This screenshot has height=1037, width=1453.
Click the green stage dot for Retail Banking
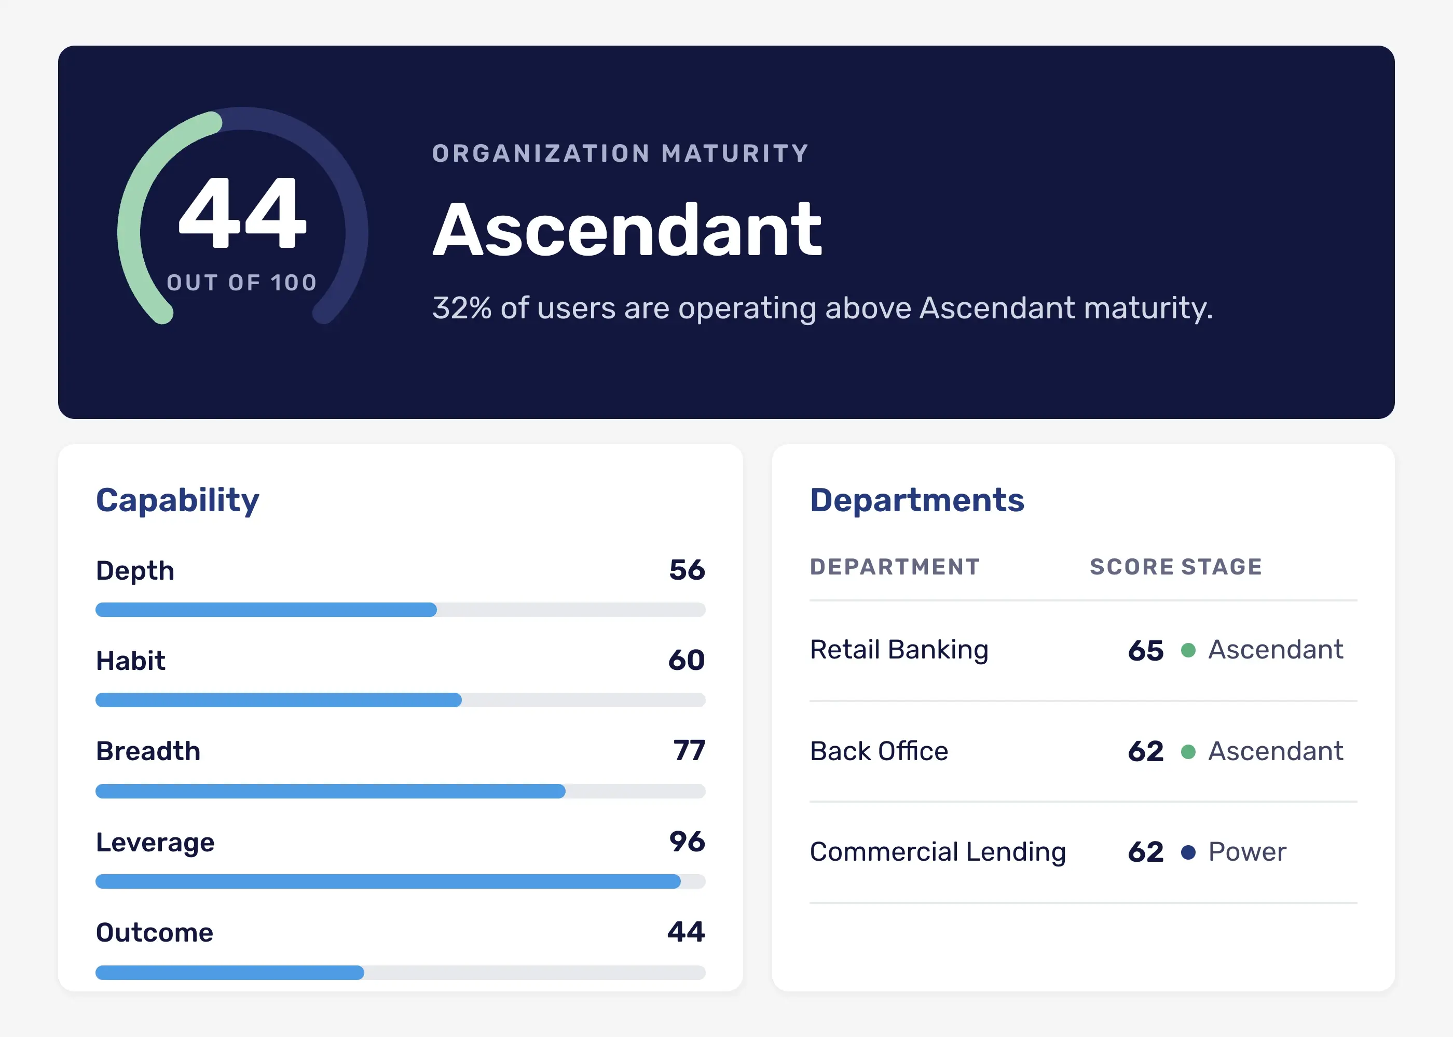tap(1188, 651)
